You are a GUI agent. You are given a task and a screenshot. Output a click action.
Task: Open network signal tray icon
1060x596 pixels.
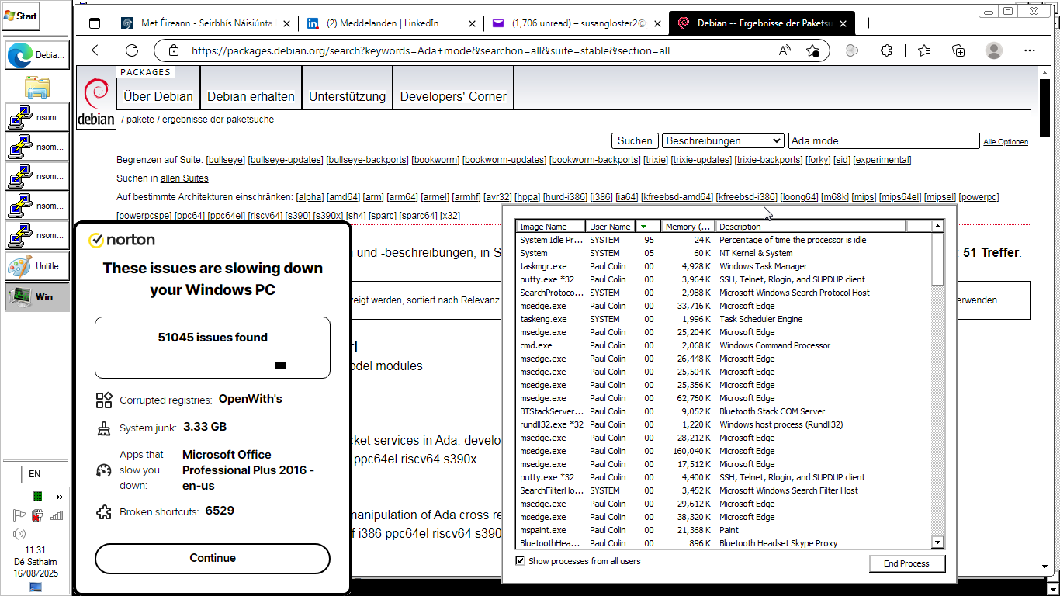point(57,515)
